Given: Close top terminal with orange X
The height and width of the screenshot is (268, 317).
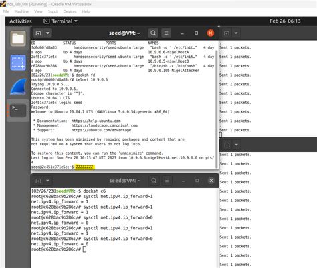Looking at the screenshot, I should (211, 33).
